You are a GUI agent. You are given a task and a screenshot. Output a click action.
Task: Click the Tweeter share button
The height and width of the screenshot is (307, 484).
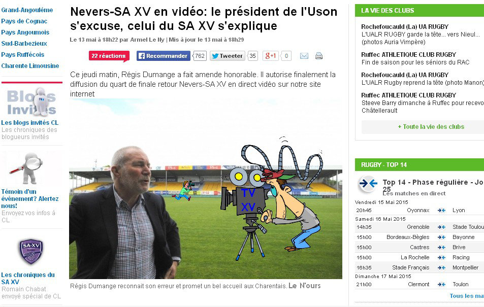pyautogui.click(x=228, y=56)
